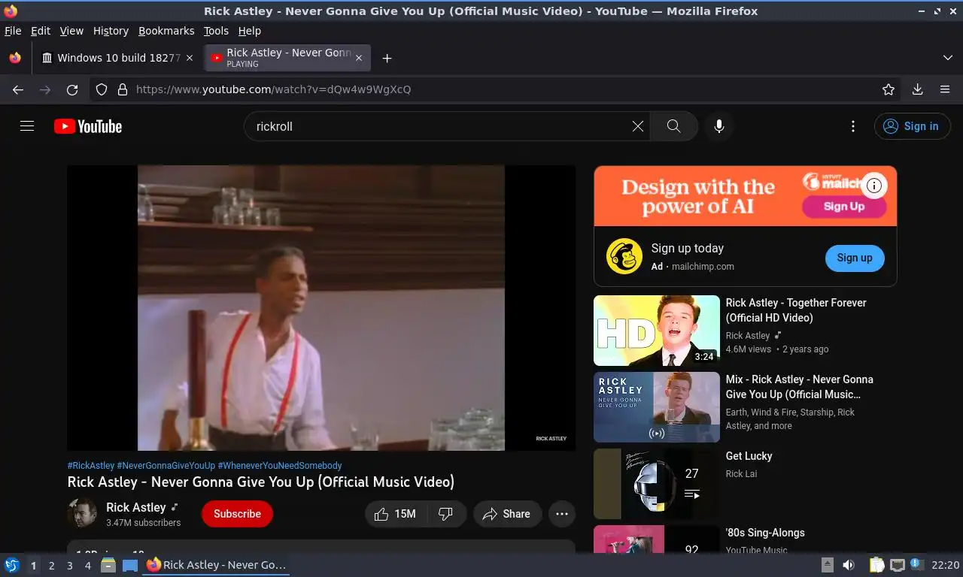The height and width of the screenshot is (577, 963).
Task: View site security padlock info
Action: 123,89
